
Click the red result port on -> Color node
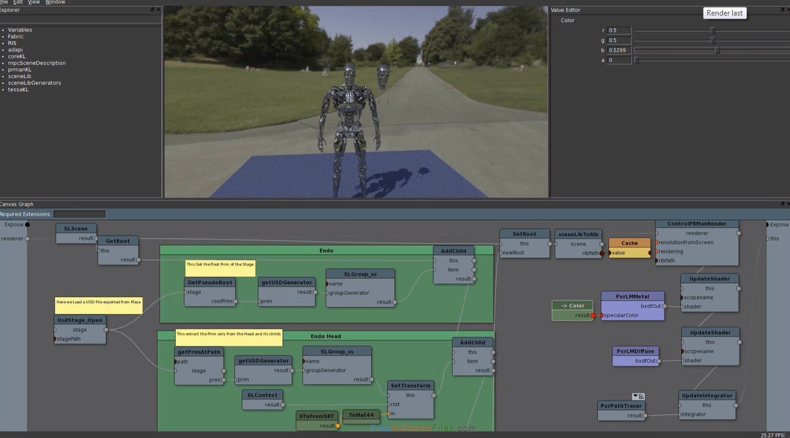pos(593,316)
